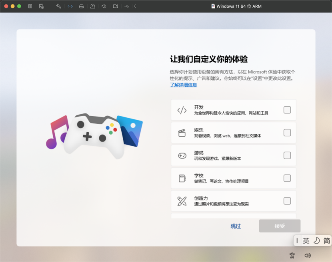Click the 简 simplified Chinese indicator
The width and height of the screenshot is (332, 262).
326,241
